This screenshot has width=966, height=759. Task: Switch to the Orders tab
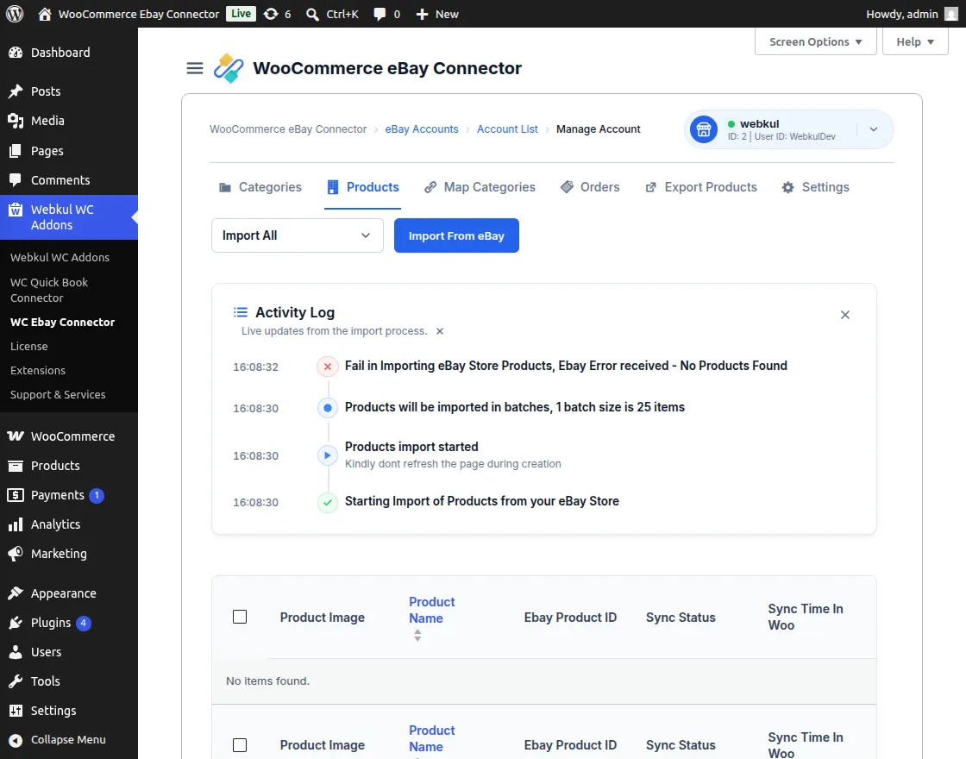[590, 187]
